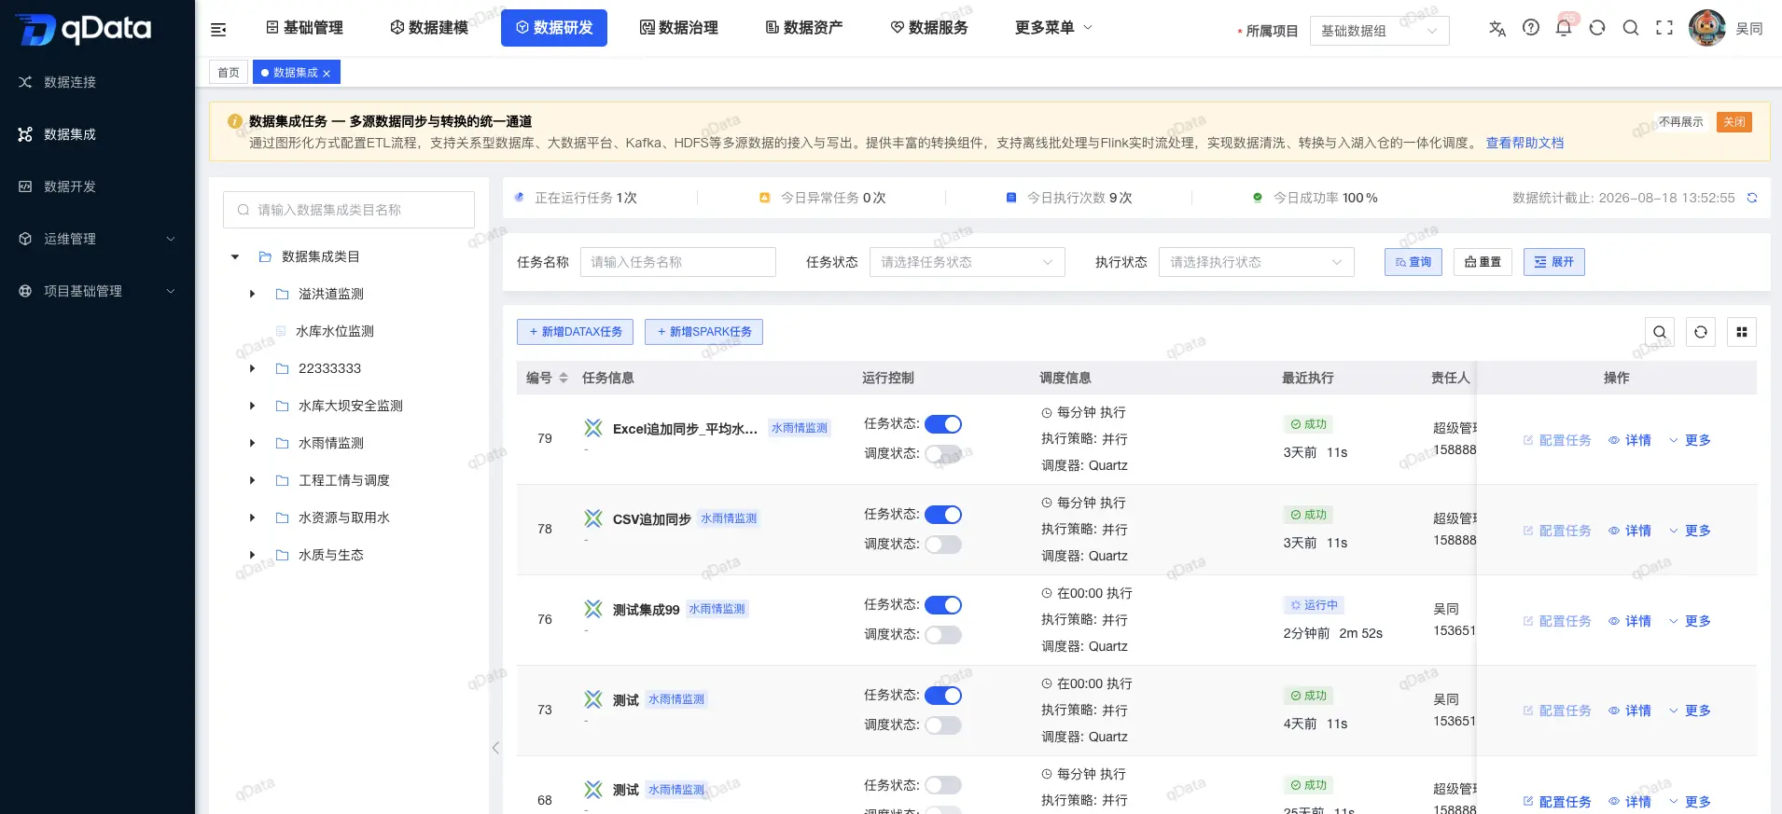Click 新增DATAX任务 button
The width and height of the screenshot is (1782, 814).
pos(575,332)
